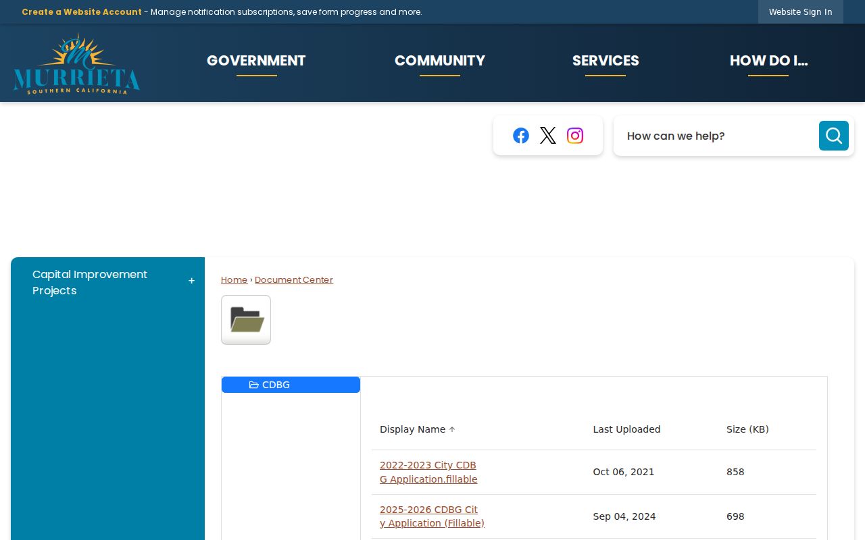
Task: Select the Sep 04, 2024 upload date
Action: (x=624, y=516)
